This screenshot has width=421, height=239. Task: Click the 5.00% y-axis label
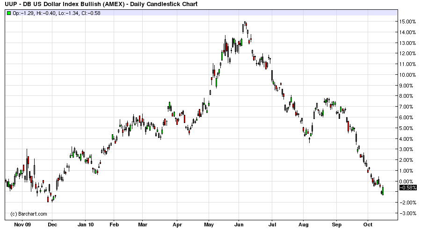407,128
